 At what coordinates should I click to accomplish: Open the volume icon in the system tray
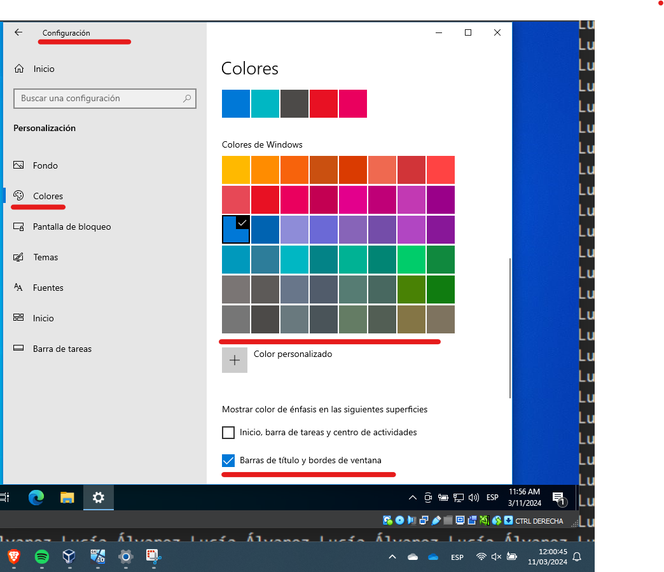tap(474, 497)
